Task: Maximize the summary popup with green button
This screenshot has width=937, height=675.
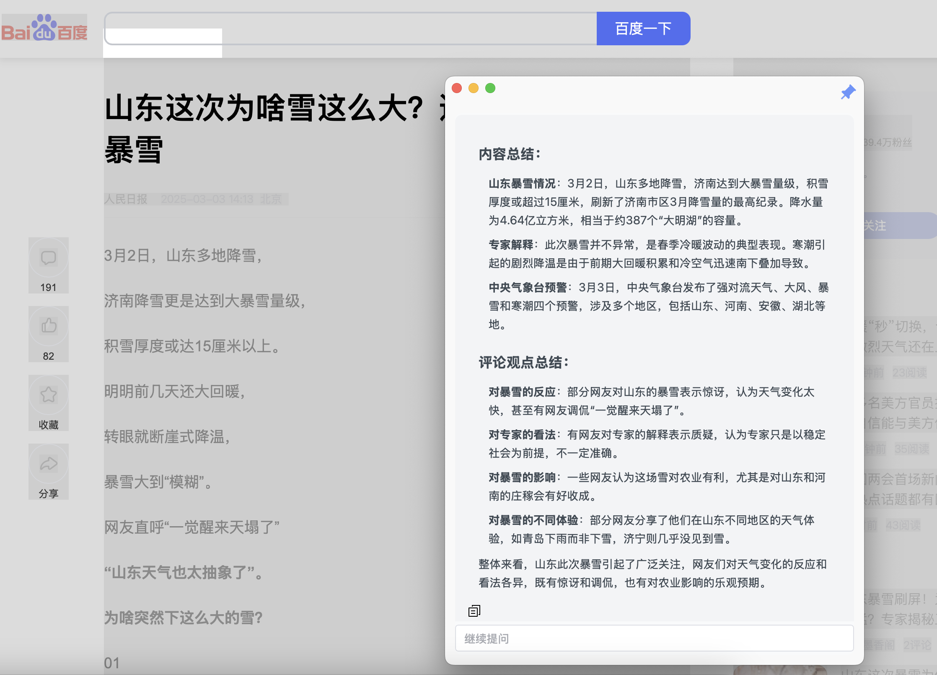Action: (x=490, y=88)
